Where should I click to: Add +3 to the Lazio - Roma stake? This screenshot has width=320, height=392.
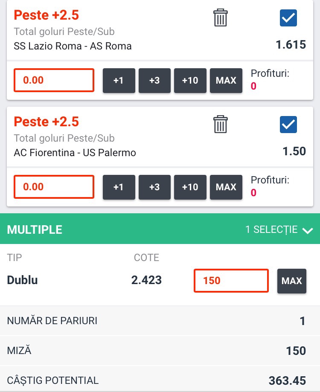pos(154,81)
